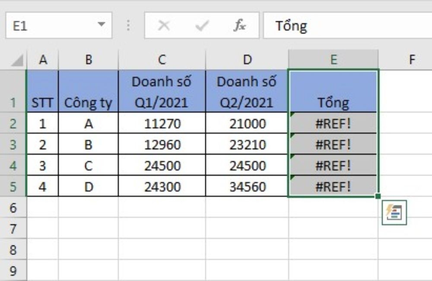Viewport: 432px width, 281px height.
Task: Select row 9 header
Action: coord(13,270)
